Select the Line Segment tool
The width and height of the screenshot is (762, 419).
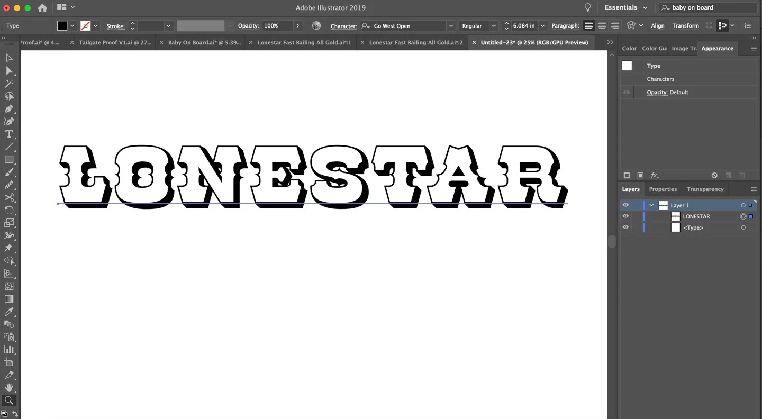tap(9, 147)
